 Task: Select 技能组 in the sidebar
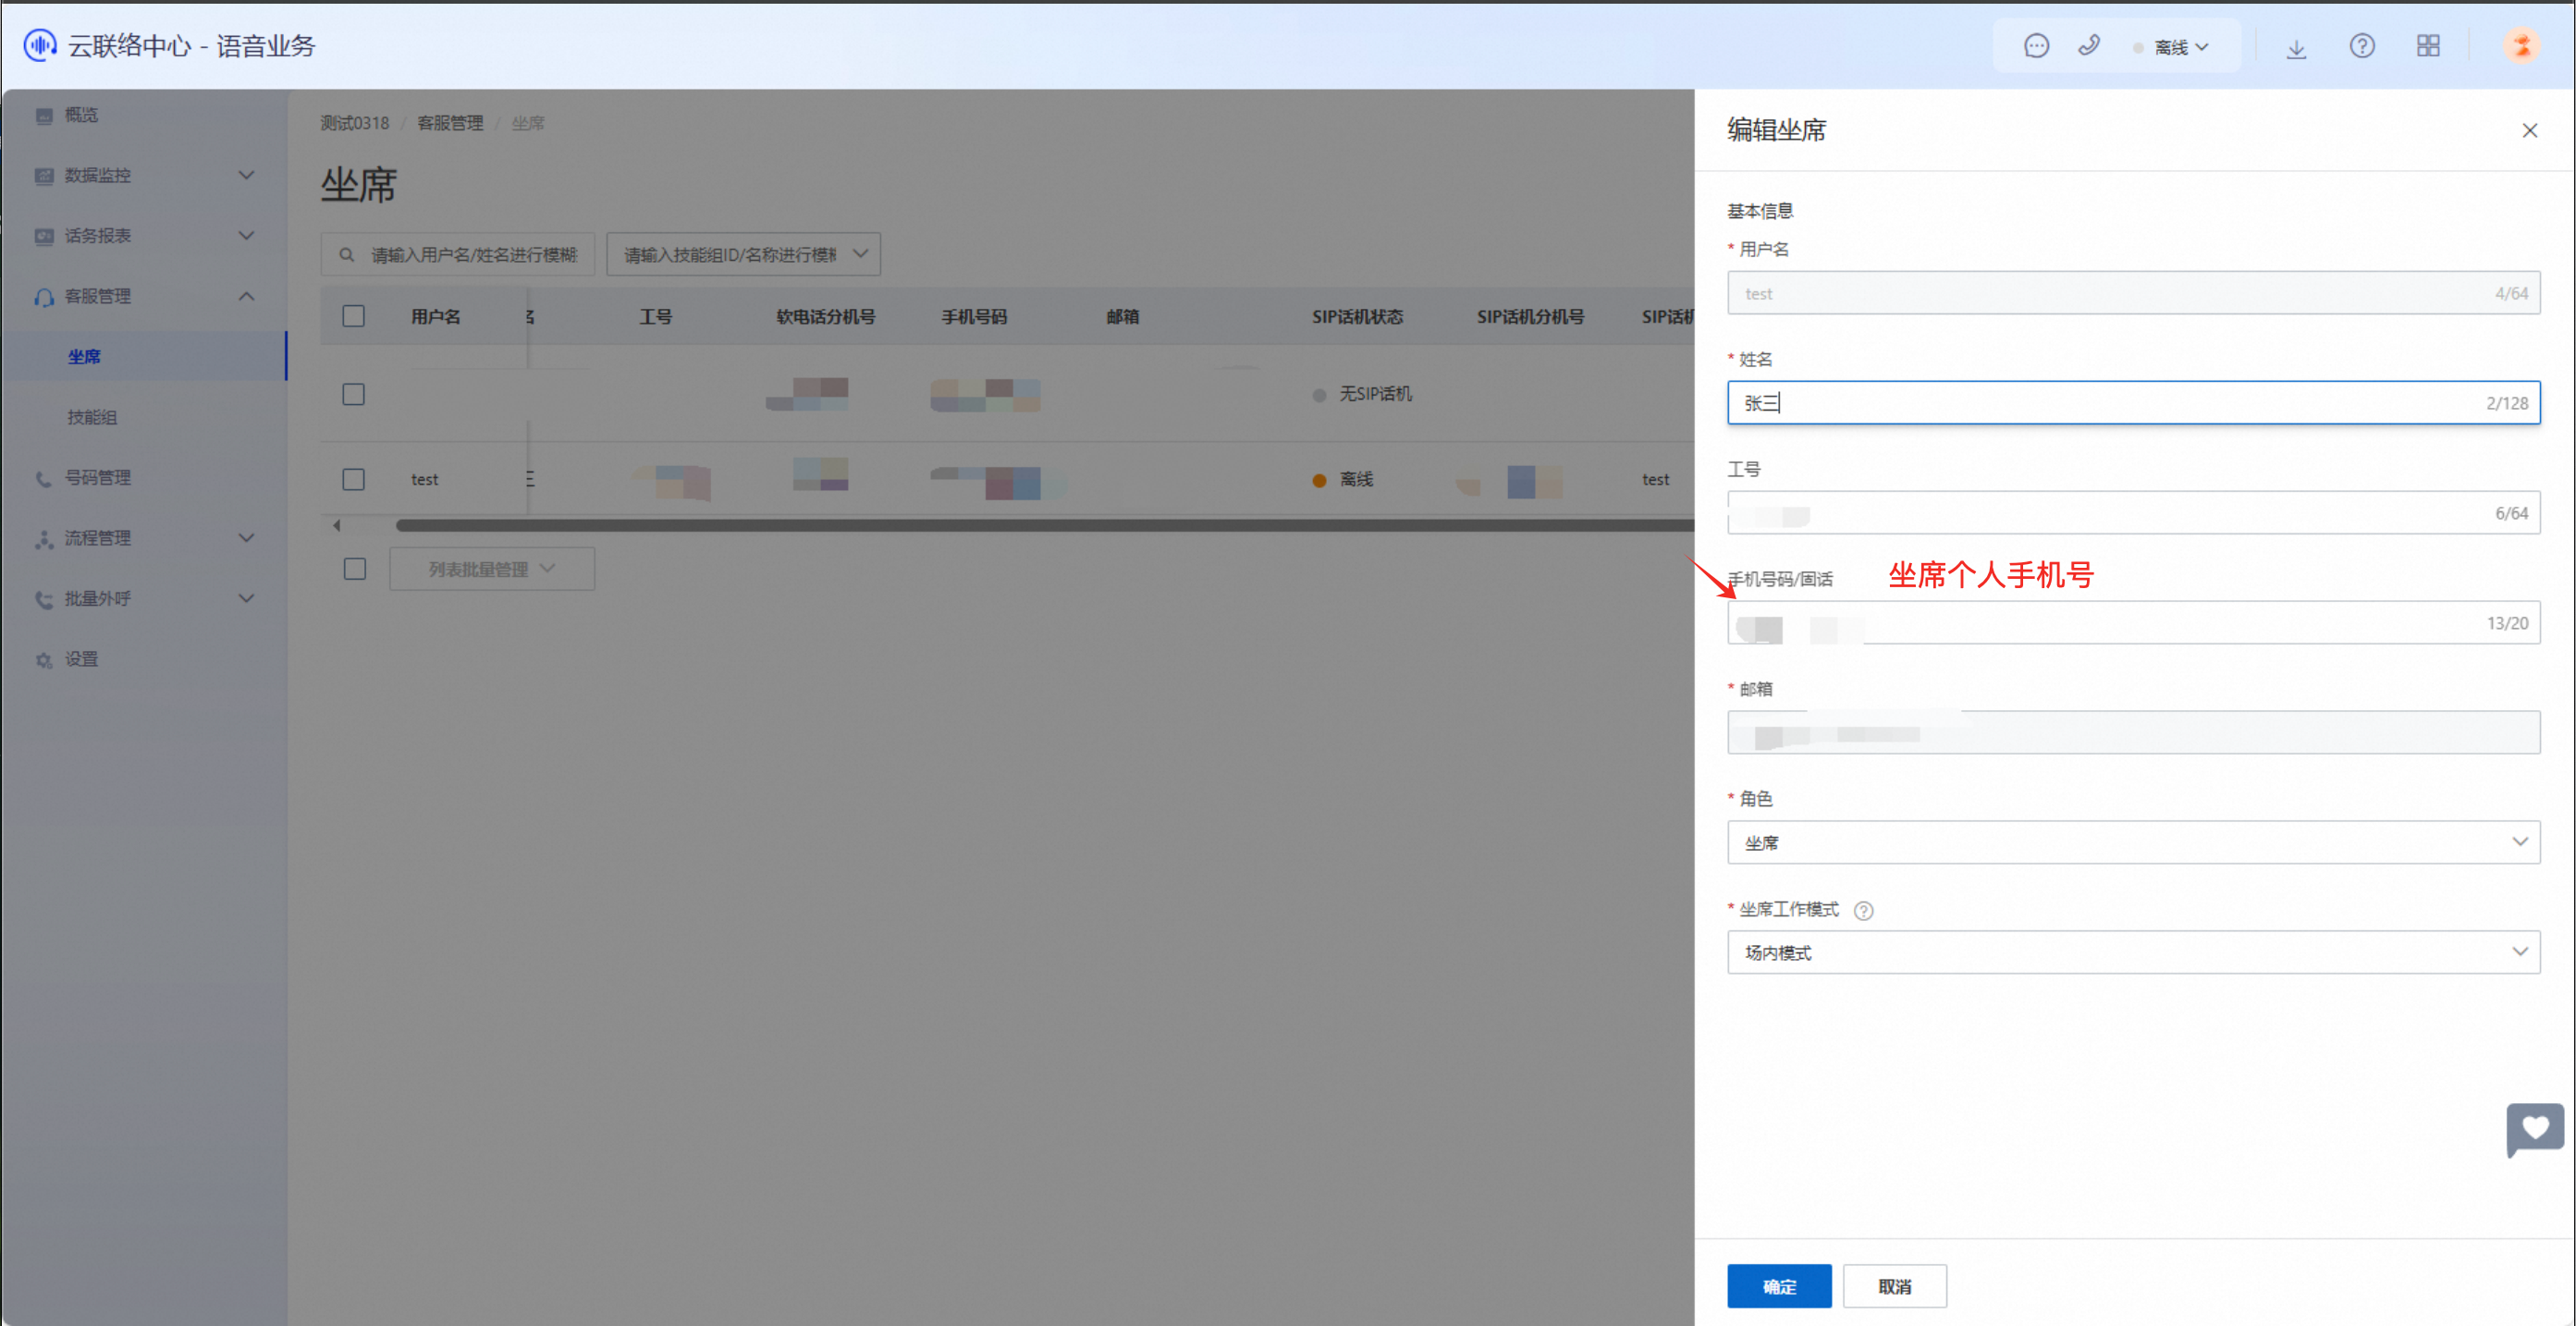(x=92, y=417)
